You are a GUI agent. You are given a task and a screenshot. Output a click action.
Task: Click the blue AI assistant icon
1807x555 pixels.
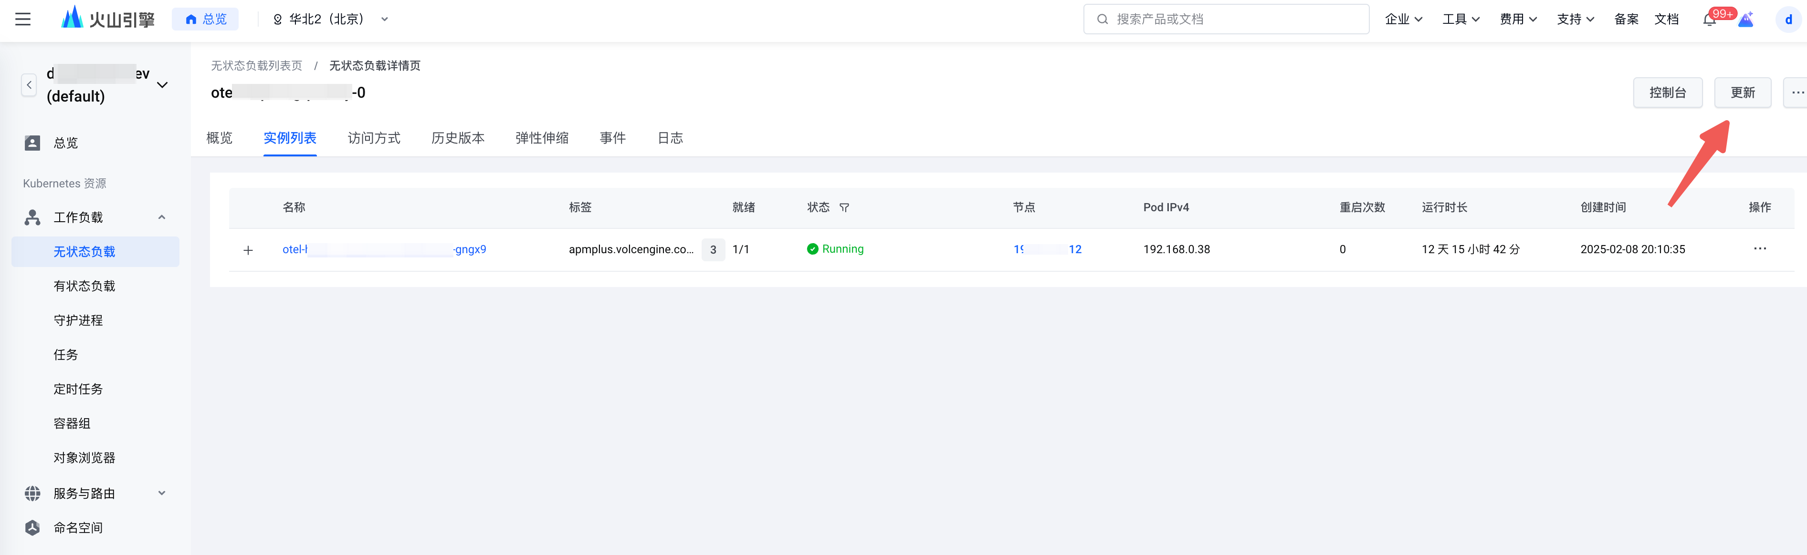click(1746, 19)
